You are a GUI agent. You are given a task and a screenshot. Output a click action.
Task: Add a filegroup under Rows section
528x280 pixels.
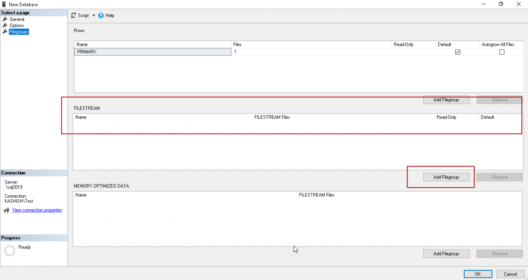click(x=446, y=100)
